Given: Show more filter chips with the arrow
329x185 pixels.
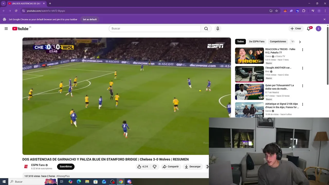Looking at the screenshot, I should [300, 42].
